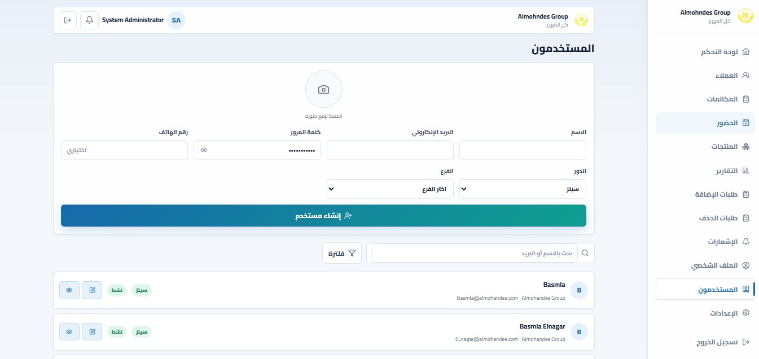Click the Basmla@almohandes.com email text
Screen dimensions: 759x359
pos(487,298)
